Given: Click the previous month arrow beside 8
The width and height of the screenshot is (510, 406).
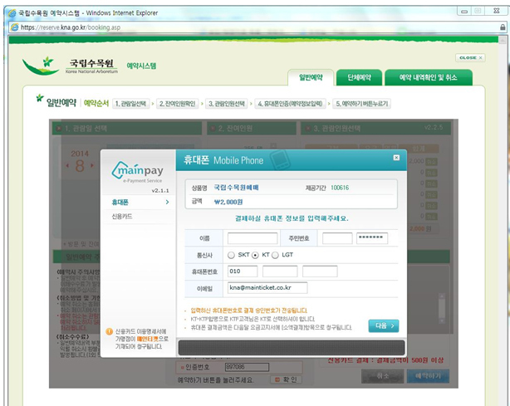Looking at the screenshot, I should [67, 166].
